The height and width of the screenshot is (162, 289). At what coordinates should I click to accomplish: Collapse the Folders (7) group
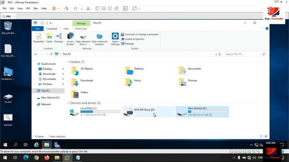(68, 62)
